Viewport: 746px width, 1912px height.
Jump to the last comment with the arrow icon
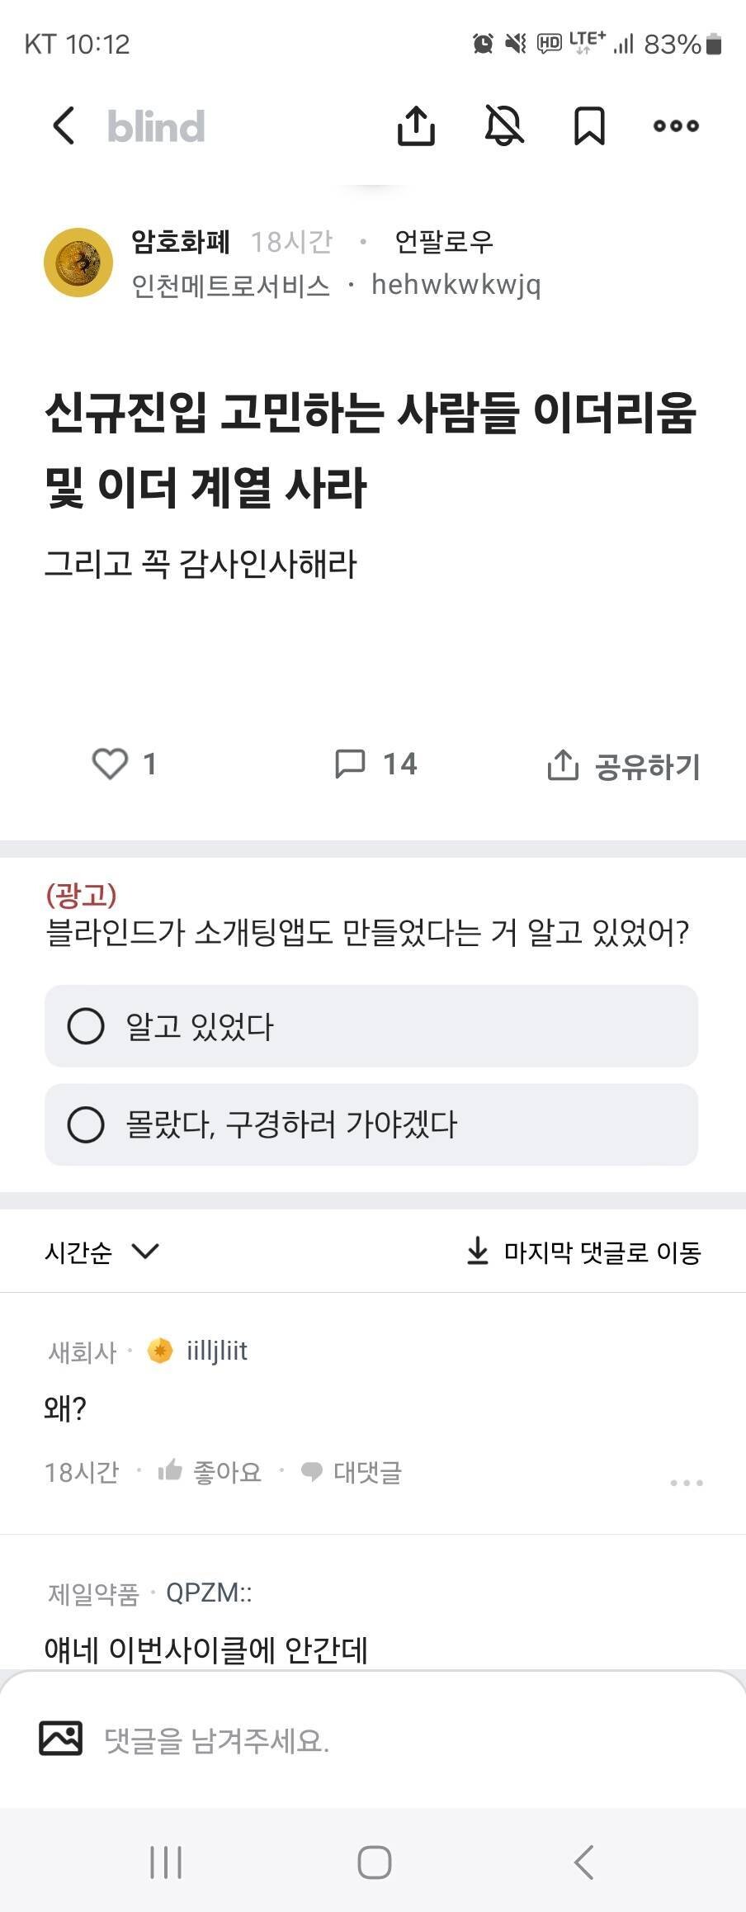click(x=478, y=1251)
